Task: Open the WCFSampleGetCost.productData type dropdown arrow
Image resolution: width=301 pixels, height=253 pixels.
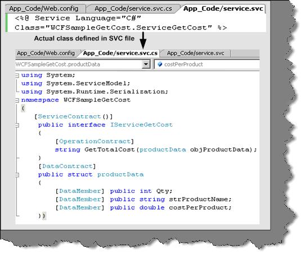Action: 146,64
